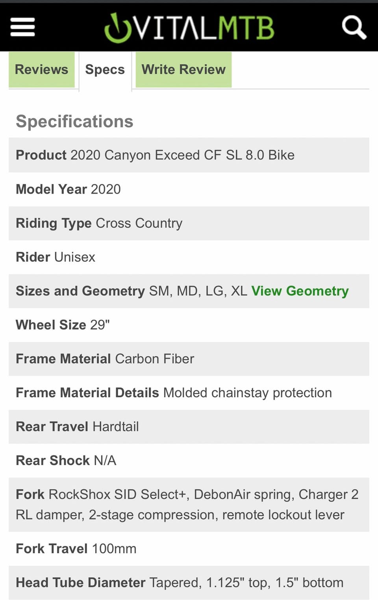Image resolution: width=378 pixels, height=600 pixels.
Task: Click the View Geometry link
Action: point(300,291)
